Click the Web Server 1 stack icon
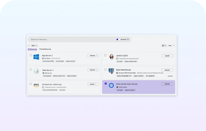Image resolution: width=206 pixels, height=131 pixels. point(36,71)
